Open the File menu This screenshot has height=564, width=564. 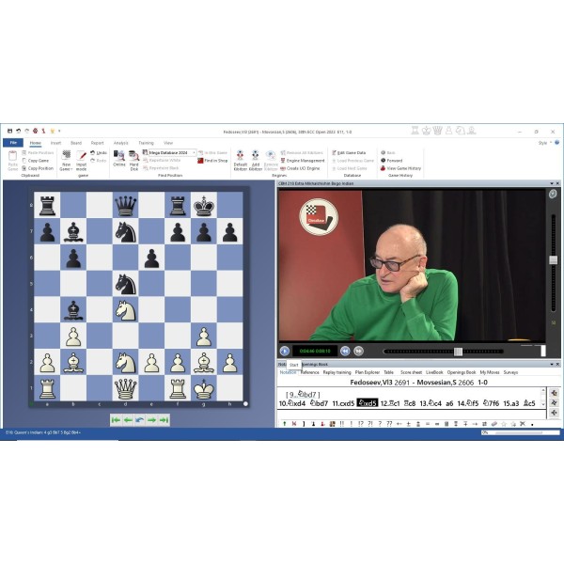pos(13,143)
